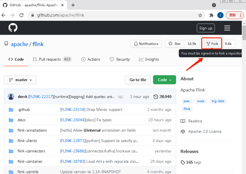
Task: Click the address bar URL field
Action: click(x=116, y=15)
